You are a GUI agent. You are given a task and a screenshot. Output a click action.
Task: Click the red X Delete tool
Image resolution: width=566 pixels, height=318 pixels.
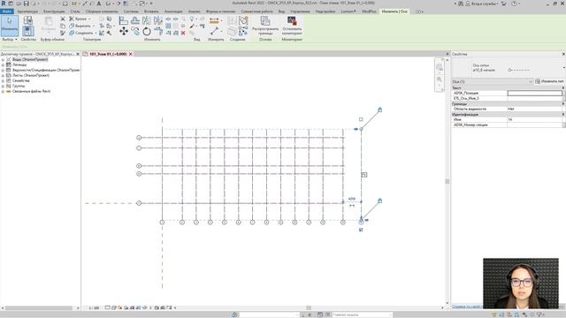[x=183, y=33]
